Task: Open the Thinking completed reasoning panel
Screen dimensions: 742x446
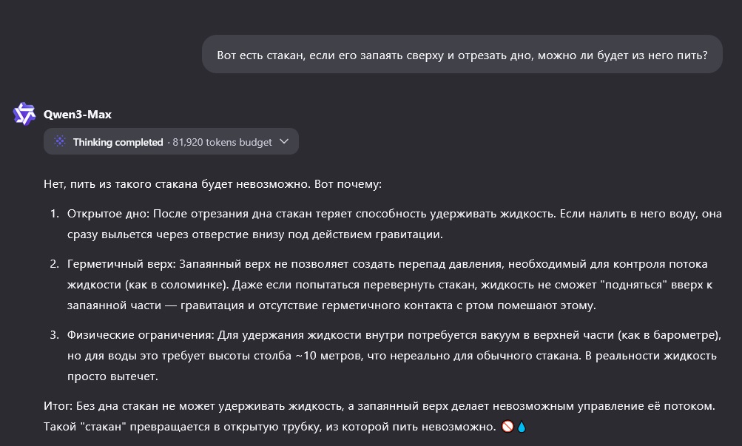Action: pyautogui.click(x=171, y=142)
